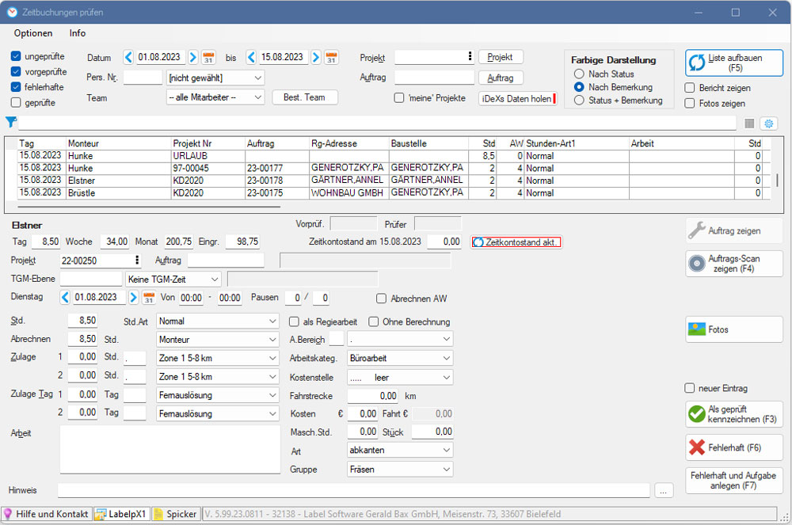Image resolution: width=792 pixels, height=525 pixels.
Task: Click three-dot icon next to project 22-00250
Action: [x=137, y=260]
